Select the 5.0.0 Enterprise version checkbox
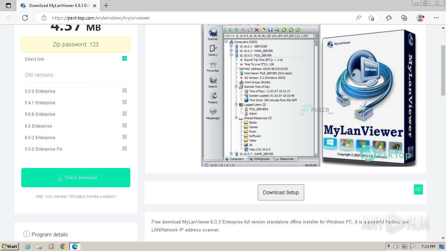446x251 pixels. click(x=124, y=91)
